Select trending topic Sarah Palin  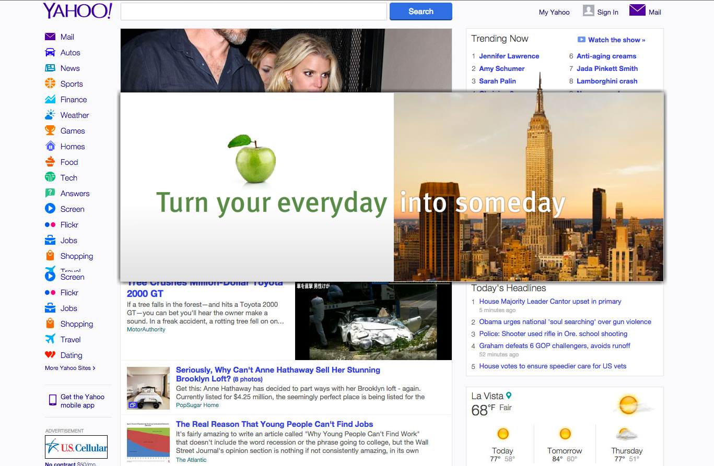[498, 81]
